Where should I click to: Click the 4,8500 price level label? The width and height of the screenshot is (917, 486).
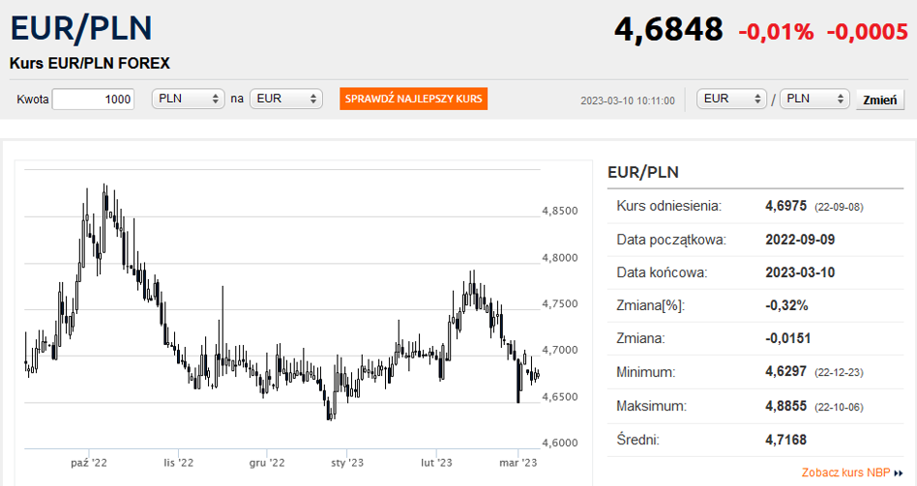pyautogui.click(x=560, y=211)
